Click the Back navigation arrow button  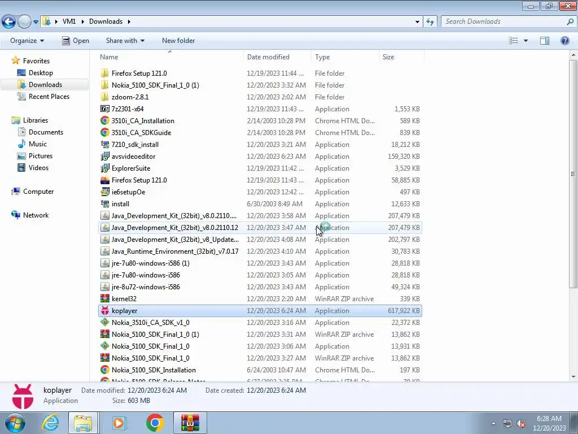[x=9, y=22]
